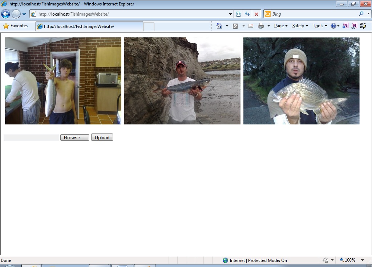Click the magnifying glass Search icon
Image resolution: width=372 pixels, height=267 pixels.
(361, 14)
